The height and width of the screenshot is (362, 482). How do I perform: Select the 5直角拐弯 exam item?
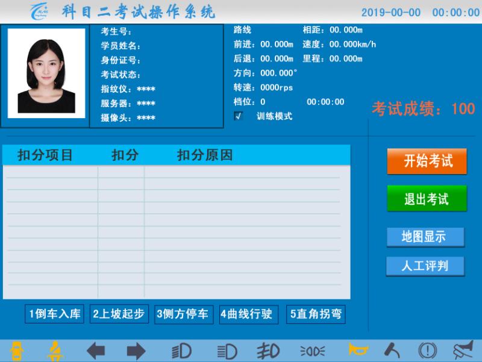click(x=316, y=314)
